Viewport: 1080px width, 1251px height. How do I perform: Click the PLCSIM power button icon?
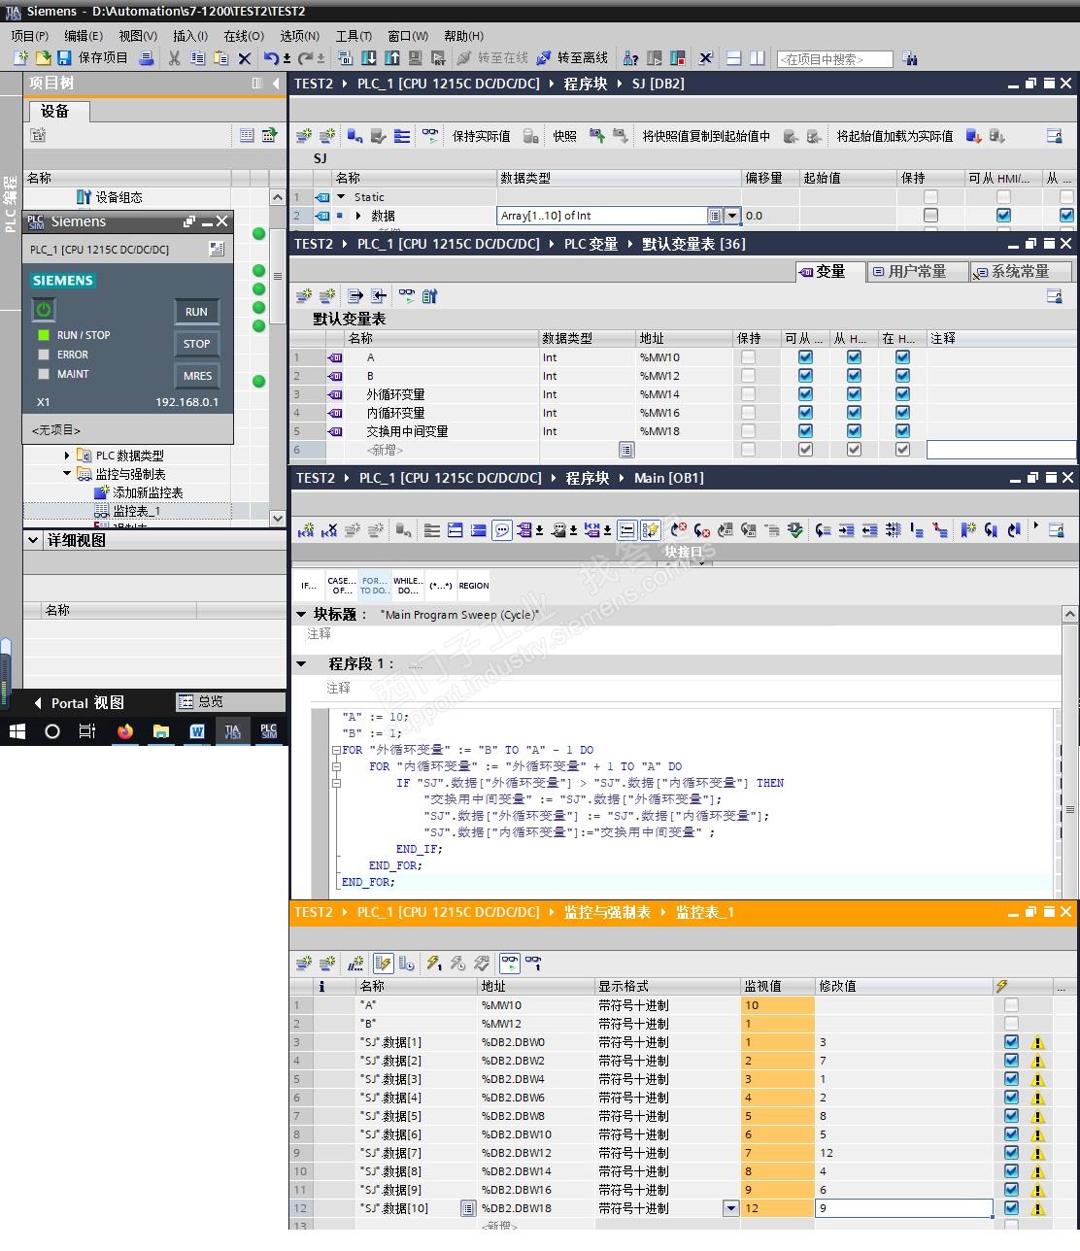click(43, 310)
